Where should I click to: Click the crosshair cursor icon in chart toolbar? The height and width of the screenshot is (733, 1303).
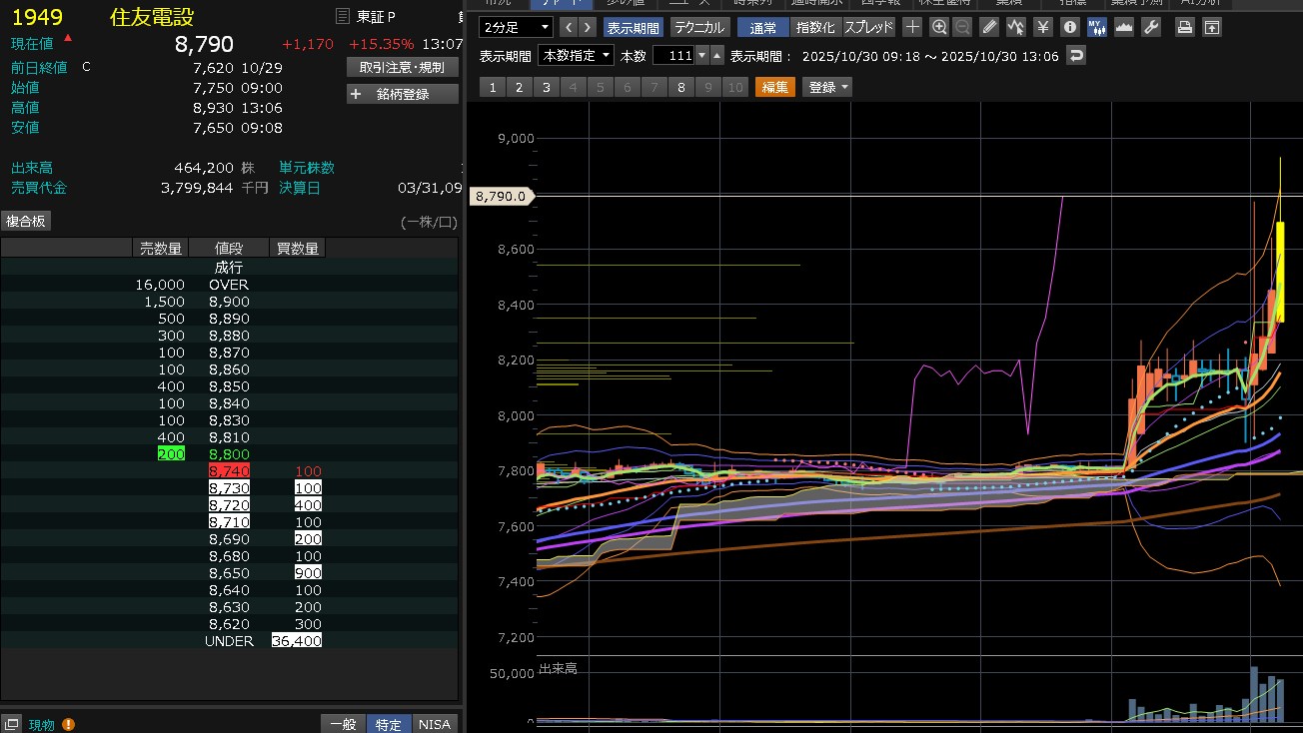pos(912,27)
